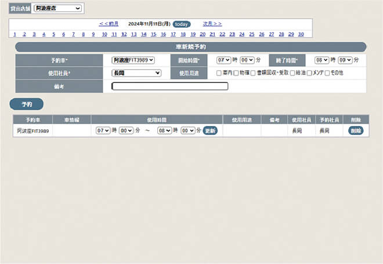Select day 11 in the calendar strip
383x264 pixels.
coord(114,34)
